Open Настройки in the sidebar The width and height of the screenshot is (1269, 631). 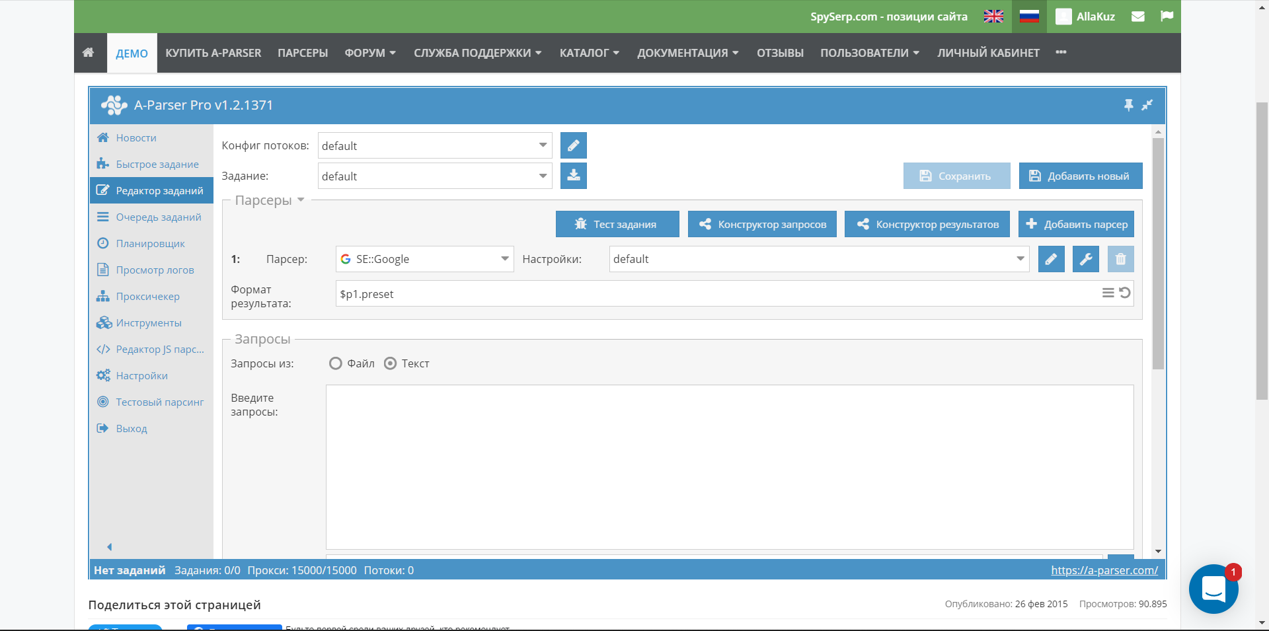(x=151, y=375)
